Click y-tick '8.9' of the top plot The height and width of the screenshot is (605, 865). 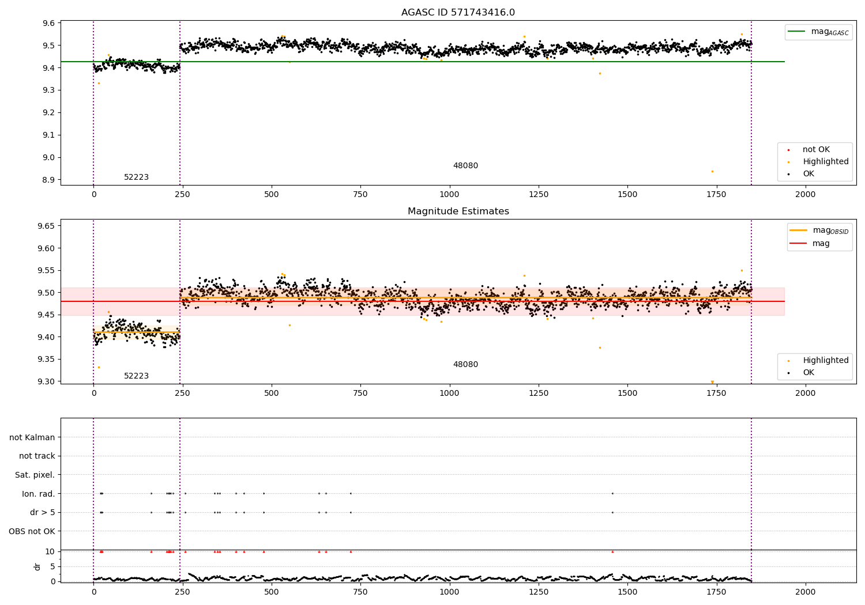(49, 180)
